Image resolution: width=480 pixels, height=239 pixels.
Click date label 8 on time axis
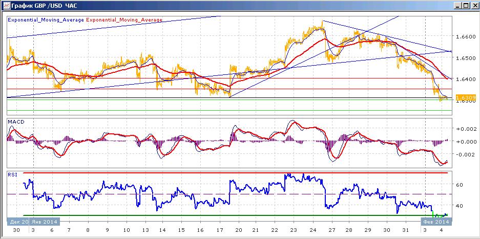88,230
